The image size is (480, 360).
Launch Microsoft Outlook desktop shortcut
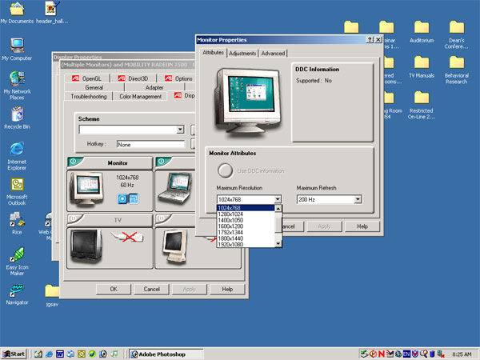[17, 191]
